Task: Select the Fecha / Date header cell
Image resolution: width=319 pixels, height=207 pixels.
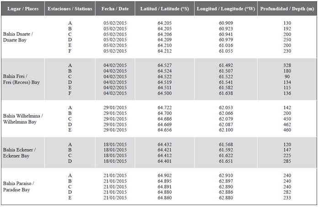Action: [115, 9]
